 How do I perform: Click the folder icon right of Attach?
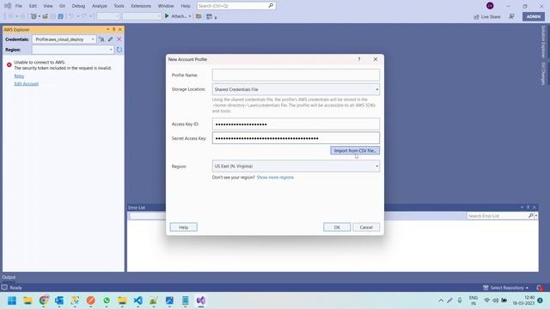199,16
